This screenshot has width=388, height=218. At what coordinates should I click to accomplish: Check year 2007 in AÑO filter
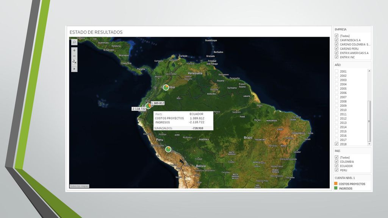click(x=336, y=97)
